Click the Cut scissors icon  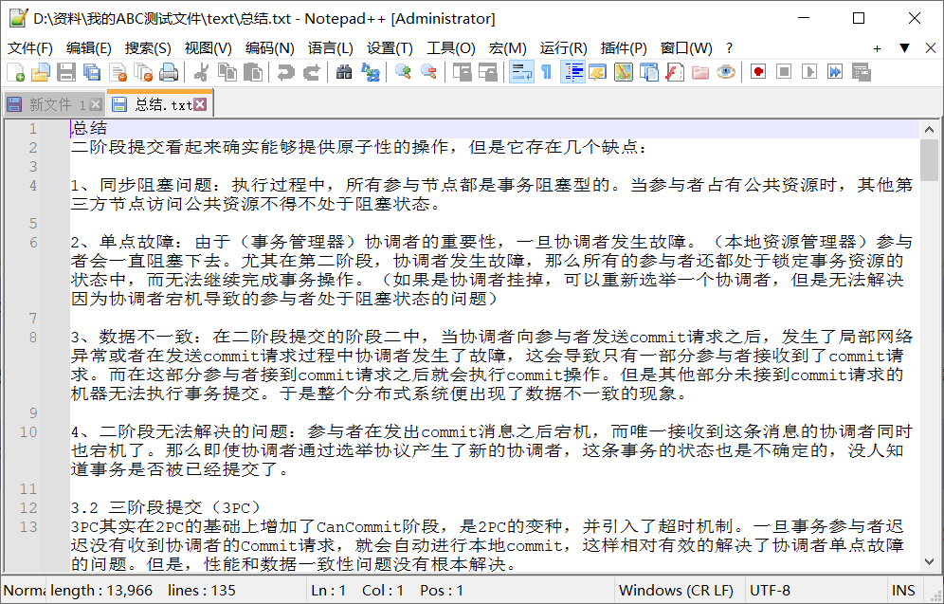coord(201,72)
